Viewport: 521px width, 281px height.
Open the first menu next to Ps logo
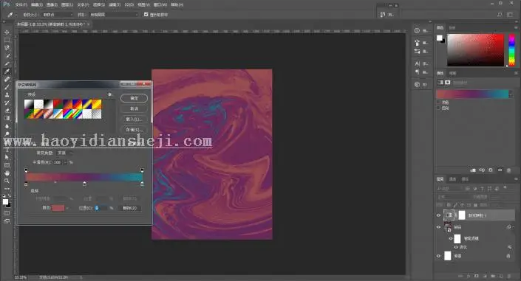click(21, 4)
